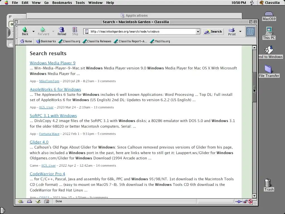Viewport: 285px width, 214px height.
Task: Open the File menu
Action: pos(15,3)
